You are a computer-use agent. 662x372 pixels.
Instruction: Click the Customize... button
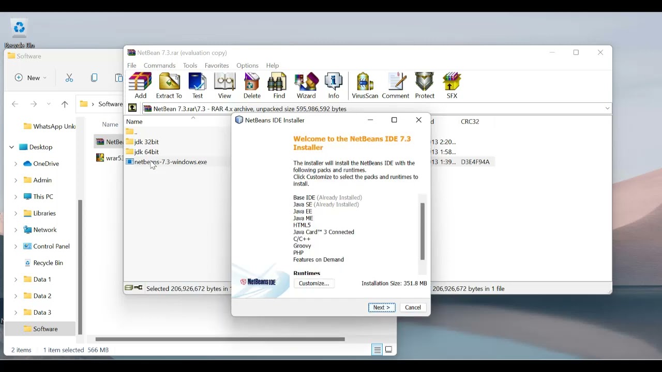pyautogui.click(x=314, y=283)
